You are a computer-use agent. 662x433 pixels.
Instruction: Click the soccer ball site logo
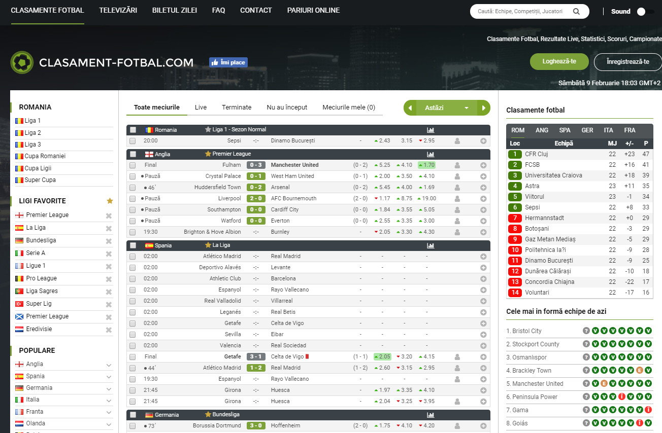click(x=22, y=62)
